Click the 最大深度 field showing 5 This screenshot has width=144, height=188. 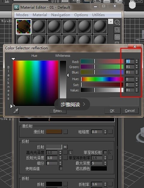97,163
